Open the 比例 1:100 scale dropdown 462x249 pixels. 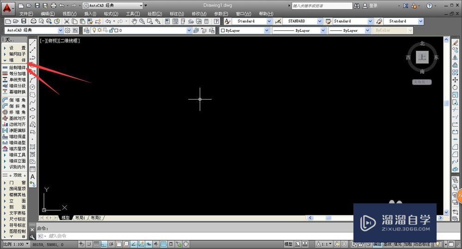[x=16, y=244]
